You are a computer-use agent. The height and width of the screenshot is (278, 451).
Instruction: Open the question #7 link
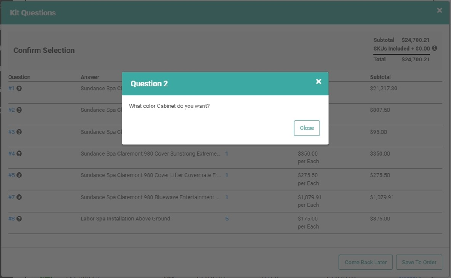12,197
